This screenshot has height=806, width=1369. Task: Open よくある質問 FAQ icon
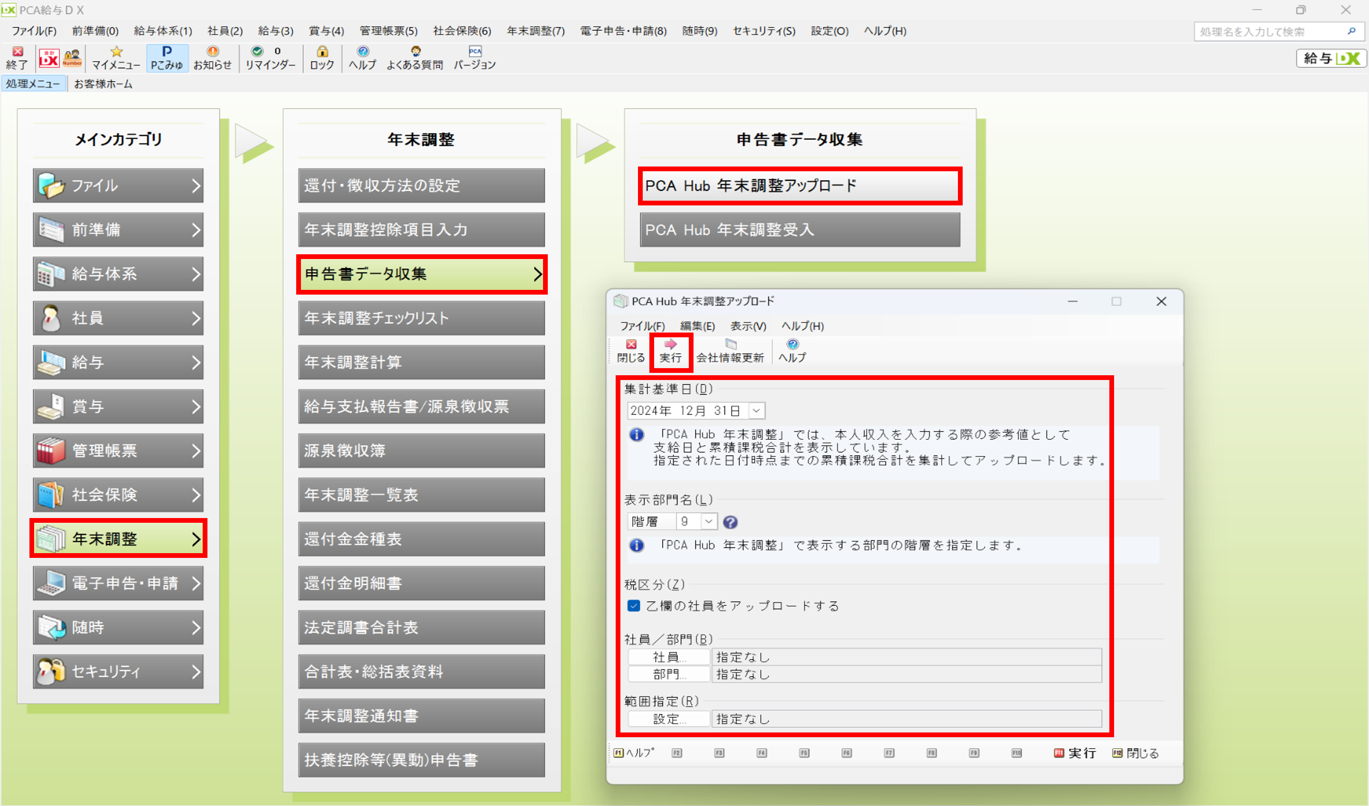tap(415, 57)
